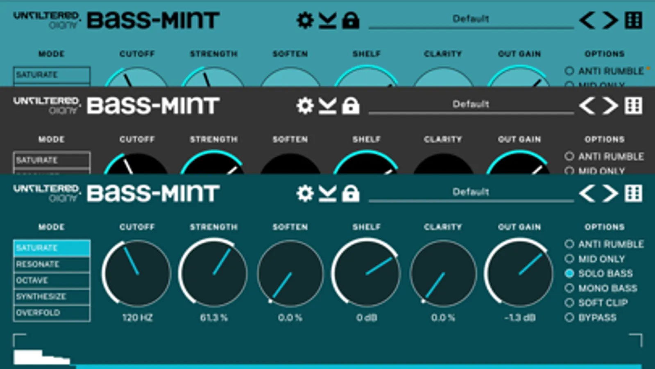The width and height of the screenshot is (655, 369).
Task: Open the preset browser grid in the light teal panel
Action: 633,20
